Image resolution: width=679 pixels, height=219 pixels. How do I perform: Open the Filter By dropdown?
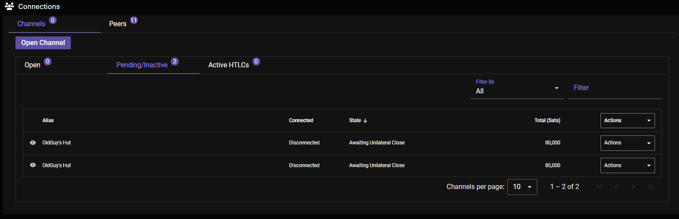(x=517, y=91)
